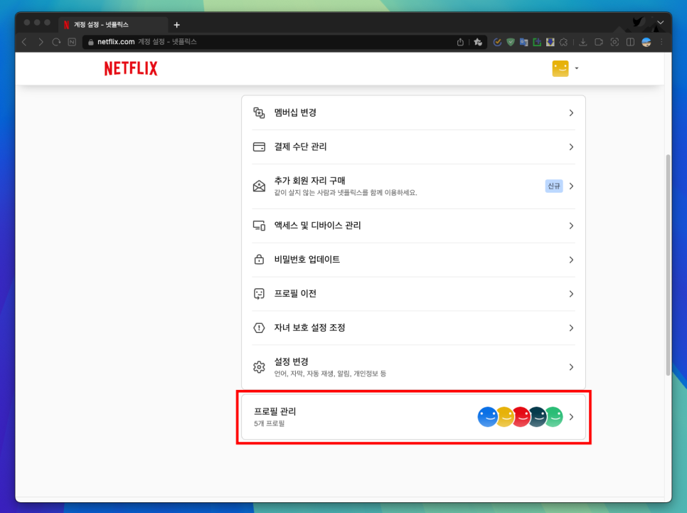
Task: Click the 비밀번호 업데이트 lock icon
Action: [x=259, y=260]
